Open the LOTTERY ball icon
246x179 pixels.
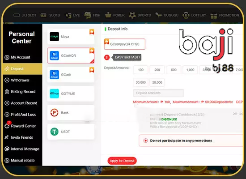pyautogui.click(x=186, y=15)
